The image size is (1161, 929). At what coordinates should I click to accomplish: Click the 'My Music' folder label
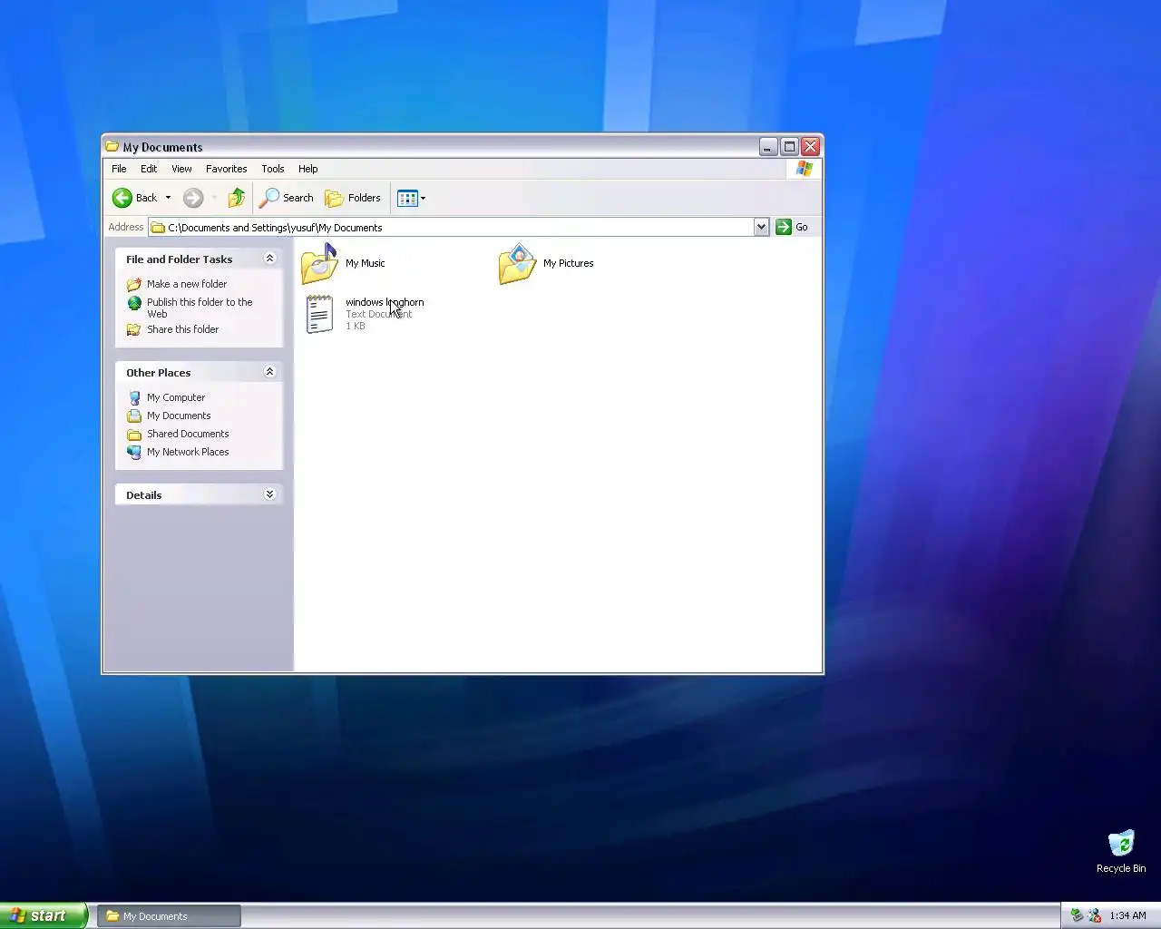tap(366, 263)
